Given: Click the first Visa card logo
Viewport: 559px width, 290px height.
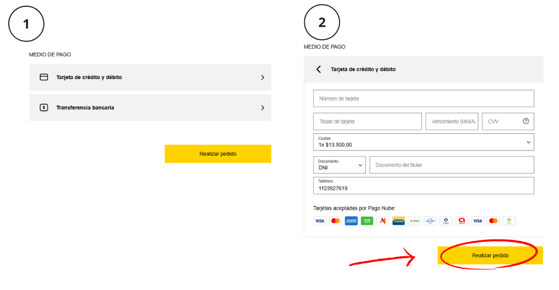Looking at the screenshot, I should point(320,221).
